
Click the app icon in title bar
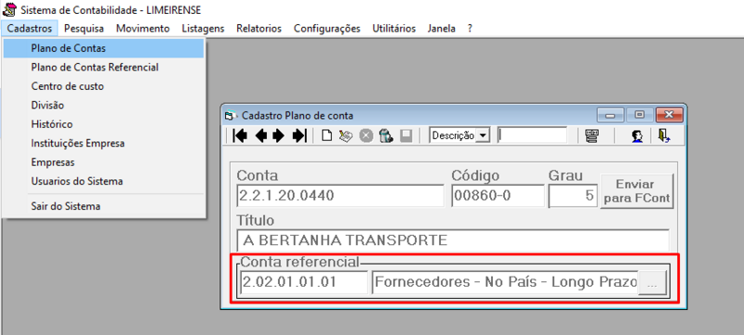pyautogui.click(x=8, y=9)
